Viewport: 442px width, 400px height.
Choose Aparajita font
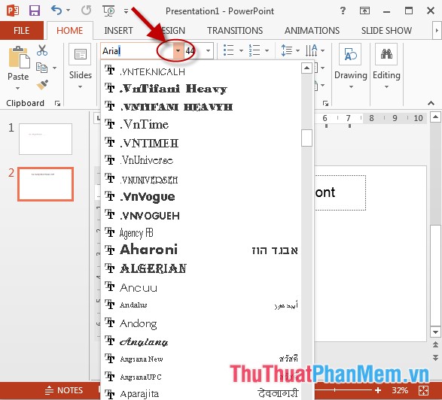pos(201,393)
